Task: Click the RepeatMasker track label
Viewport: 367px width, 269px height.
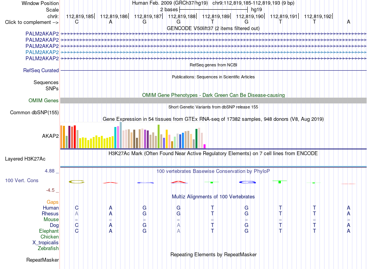Action: click(42, 260)
